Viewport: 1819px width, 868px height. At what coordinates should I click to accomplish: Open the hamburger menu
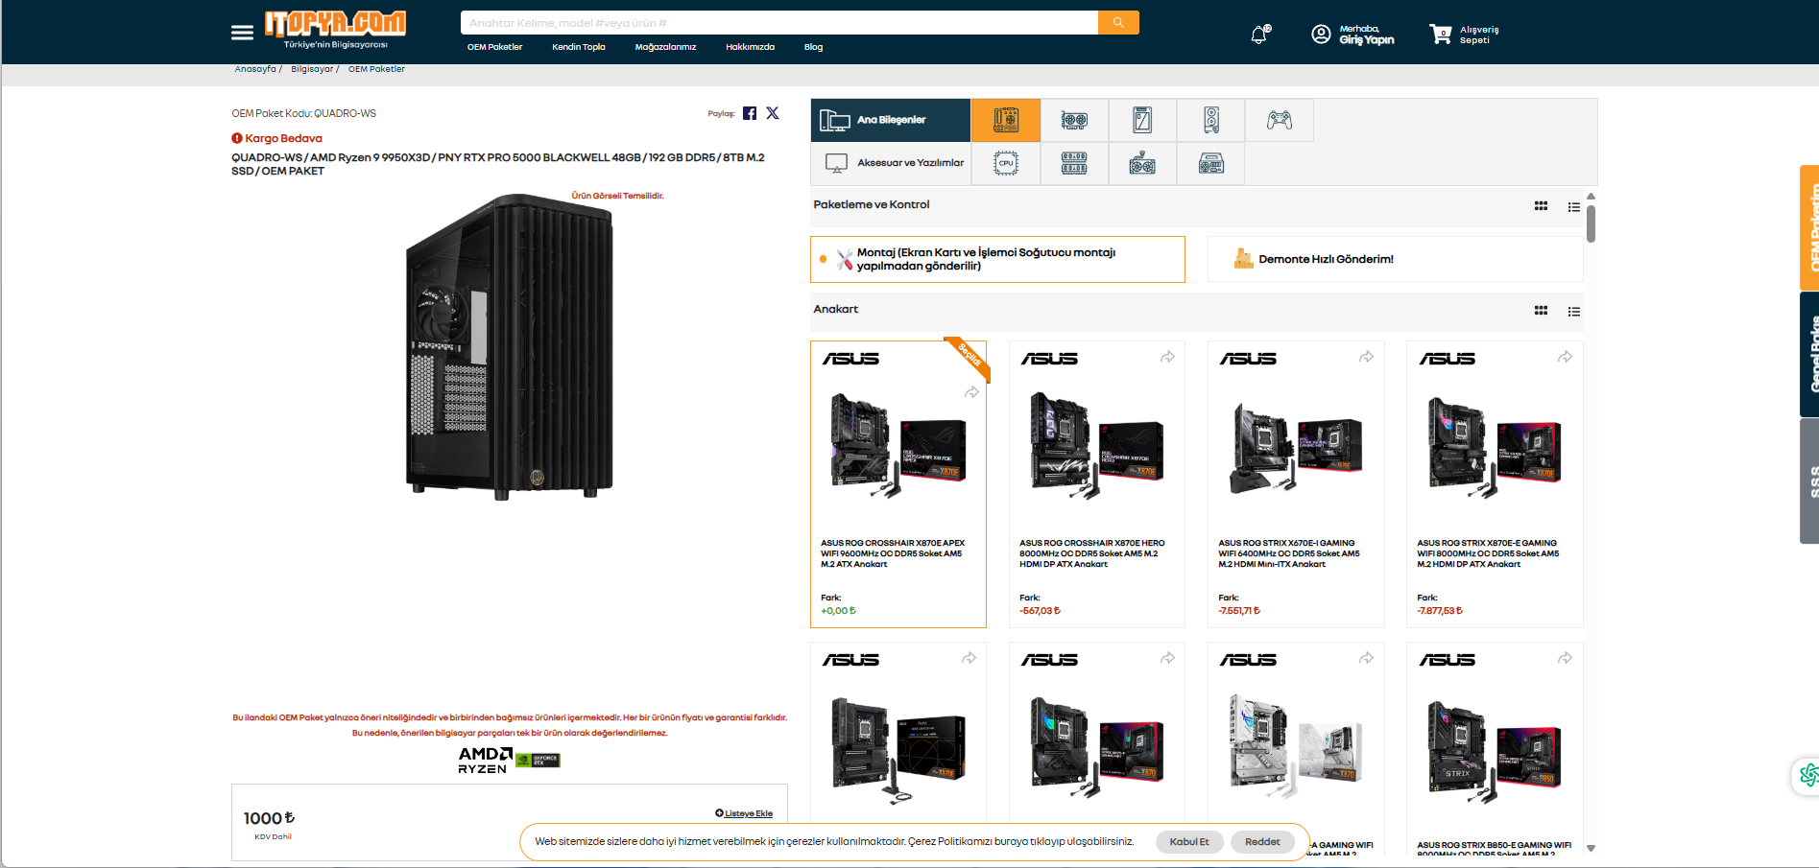242,33
